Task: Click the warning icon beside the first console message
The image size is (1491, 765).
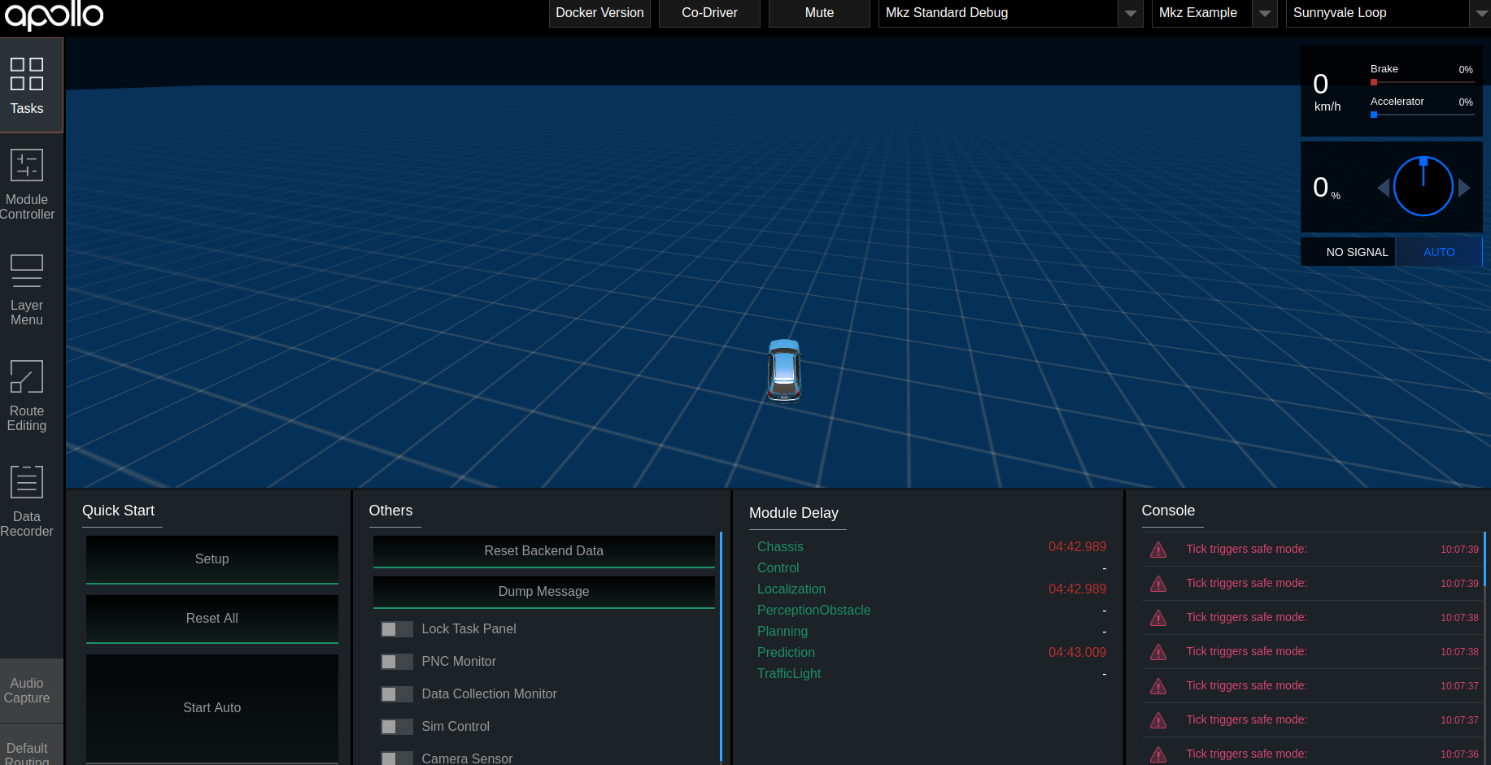Action: 1158,550
